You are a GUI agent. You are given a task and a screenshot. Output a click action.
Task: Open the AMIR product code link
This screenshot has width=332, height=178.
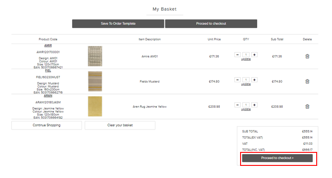click(48, 45)
